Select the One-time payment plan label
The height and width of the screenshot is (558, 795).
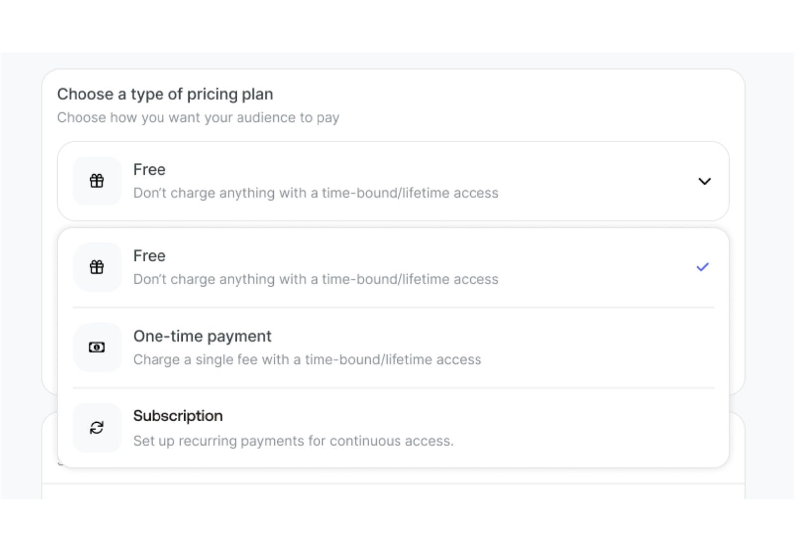[202, 336]
